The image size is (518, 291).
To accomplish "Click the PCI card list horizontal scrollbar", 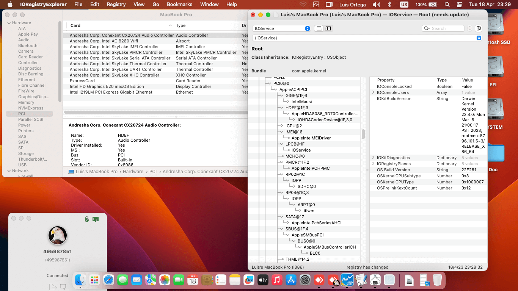I will point(155,112).
